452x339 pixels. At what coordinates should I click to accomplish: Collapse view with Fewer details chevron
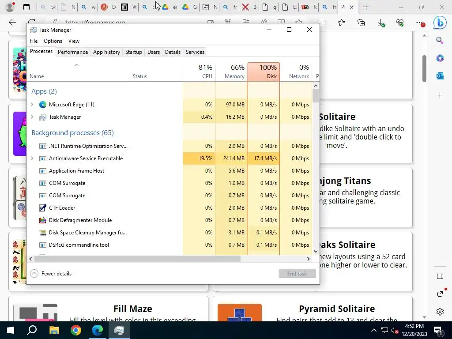pyautogui.click(x=34, y=273)
